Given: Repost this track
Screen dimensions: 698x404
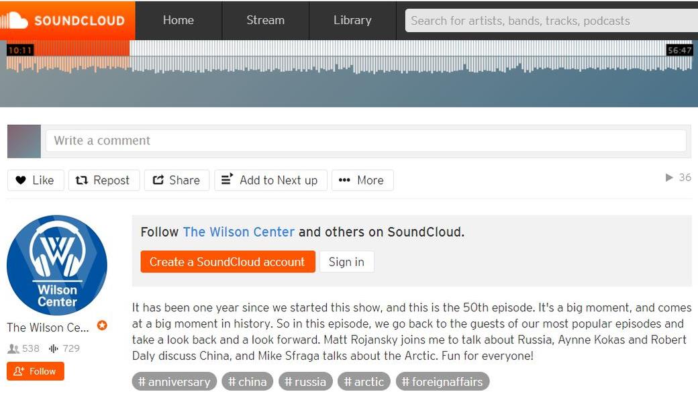Looking at the screenshot, I should click(103, 180).
